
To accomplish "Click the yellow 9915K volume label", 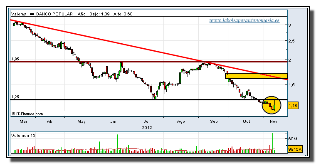I will coord(295,149).
